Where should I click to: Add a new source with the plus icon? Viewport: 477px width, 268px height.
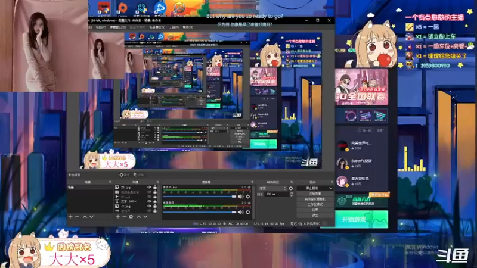[x=117, y=217]
